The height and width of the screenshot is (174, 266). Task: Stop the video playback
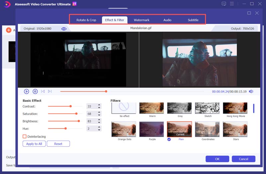[x=35, y=91]
